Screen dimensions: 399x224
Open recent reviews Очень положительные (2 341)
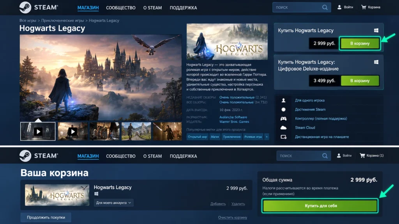243,97
